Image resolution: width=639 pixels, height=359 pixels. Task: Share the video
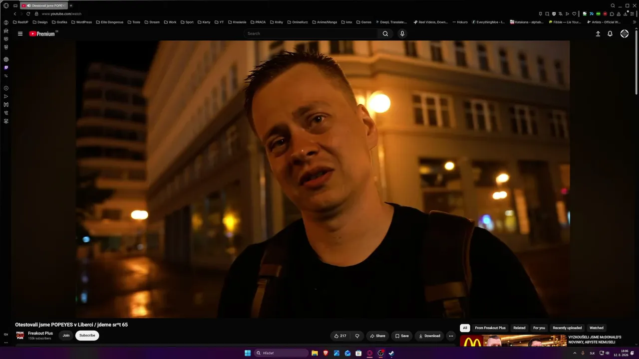click(377, 336)
